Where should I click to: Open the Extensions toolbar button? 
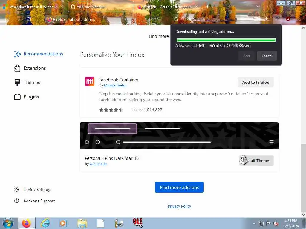(277, 19)
